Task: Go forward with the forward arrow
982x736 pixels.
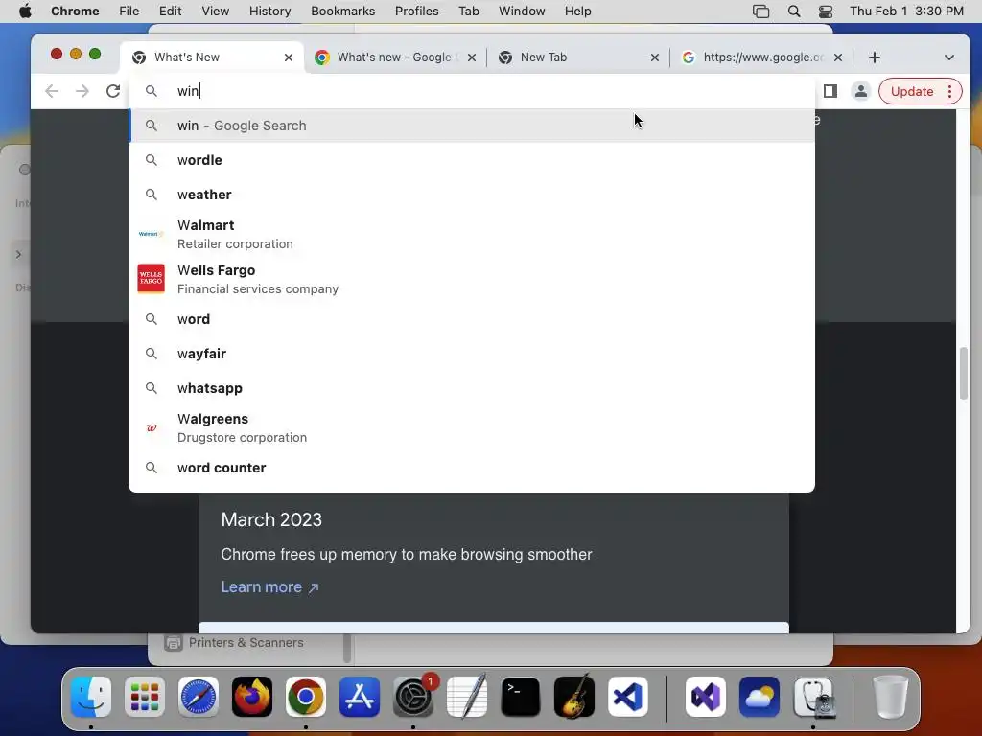Action: pos(82,91)
